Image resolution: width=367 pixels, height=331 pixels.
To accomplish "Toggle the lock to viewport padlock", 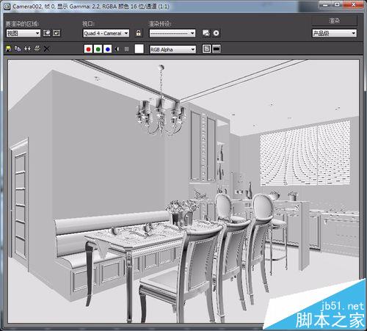I will (x=139, y=33).
